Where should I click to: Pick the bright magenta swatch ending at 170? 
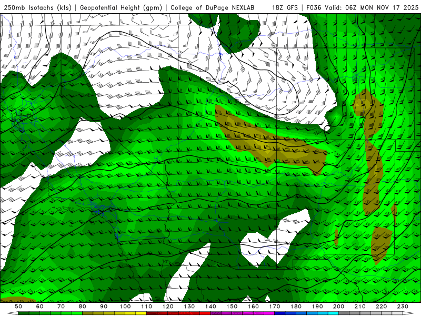coord(269,313)
